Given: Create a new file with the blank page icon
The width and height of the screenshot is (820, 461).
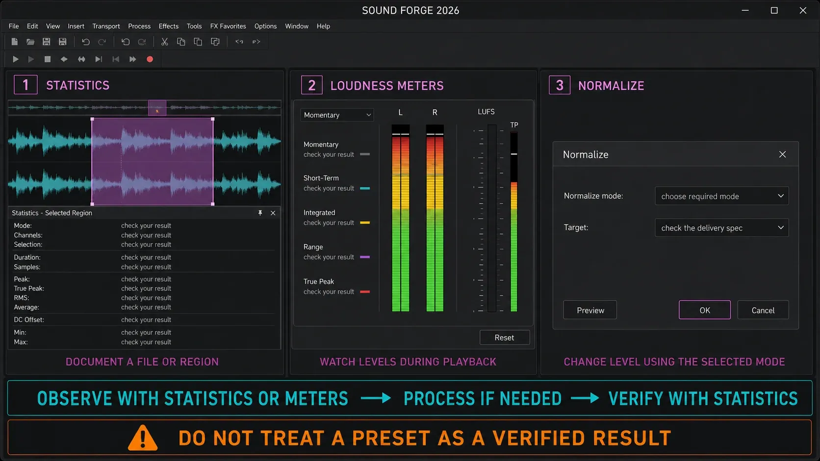Looking at the screenshot, I should pyautogui.click(x=15, y=42).
